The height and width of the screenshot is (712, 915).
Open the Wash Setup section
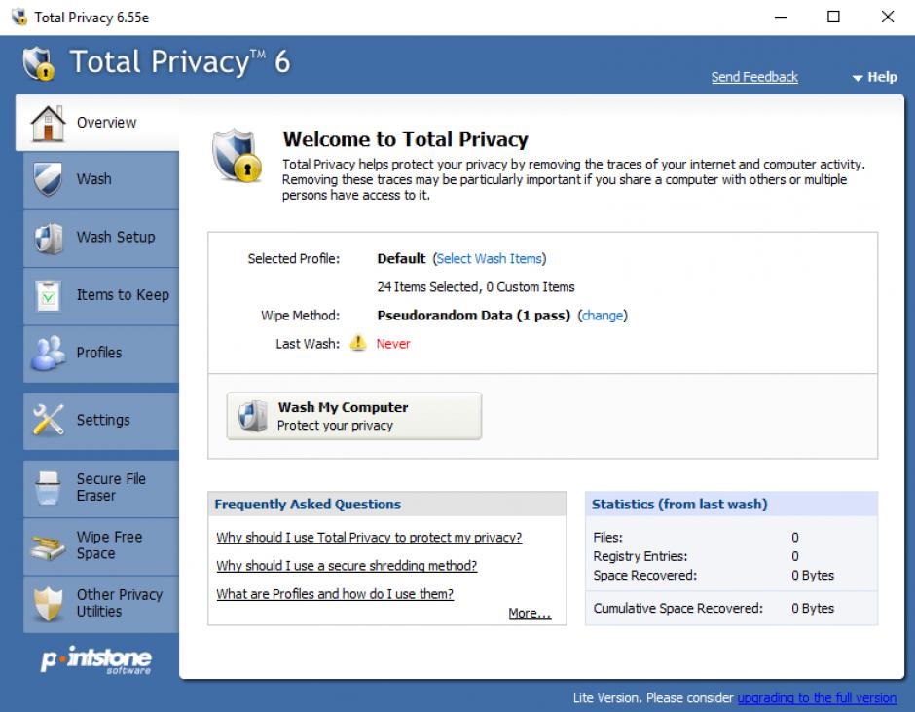101,238
